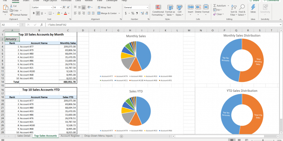The height and width of the screenshot is (141, 283).
Task: Open the Account Register sheet tab
Action: click(x=70, y=136)
